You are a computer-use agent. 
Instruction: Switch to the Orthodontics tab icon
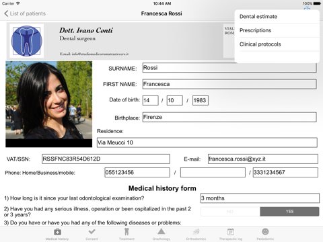pos(196,232)
